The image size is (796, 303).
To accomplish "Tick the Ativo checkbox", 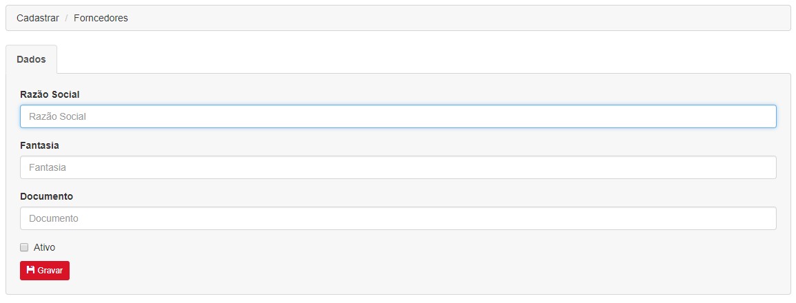I will click(24, 247).
